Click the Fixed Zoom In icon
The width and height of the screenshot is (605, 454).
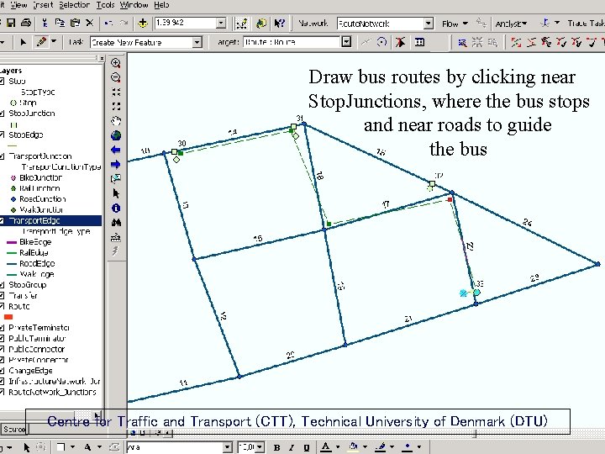[x=116, y=92]
